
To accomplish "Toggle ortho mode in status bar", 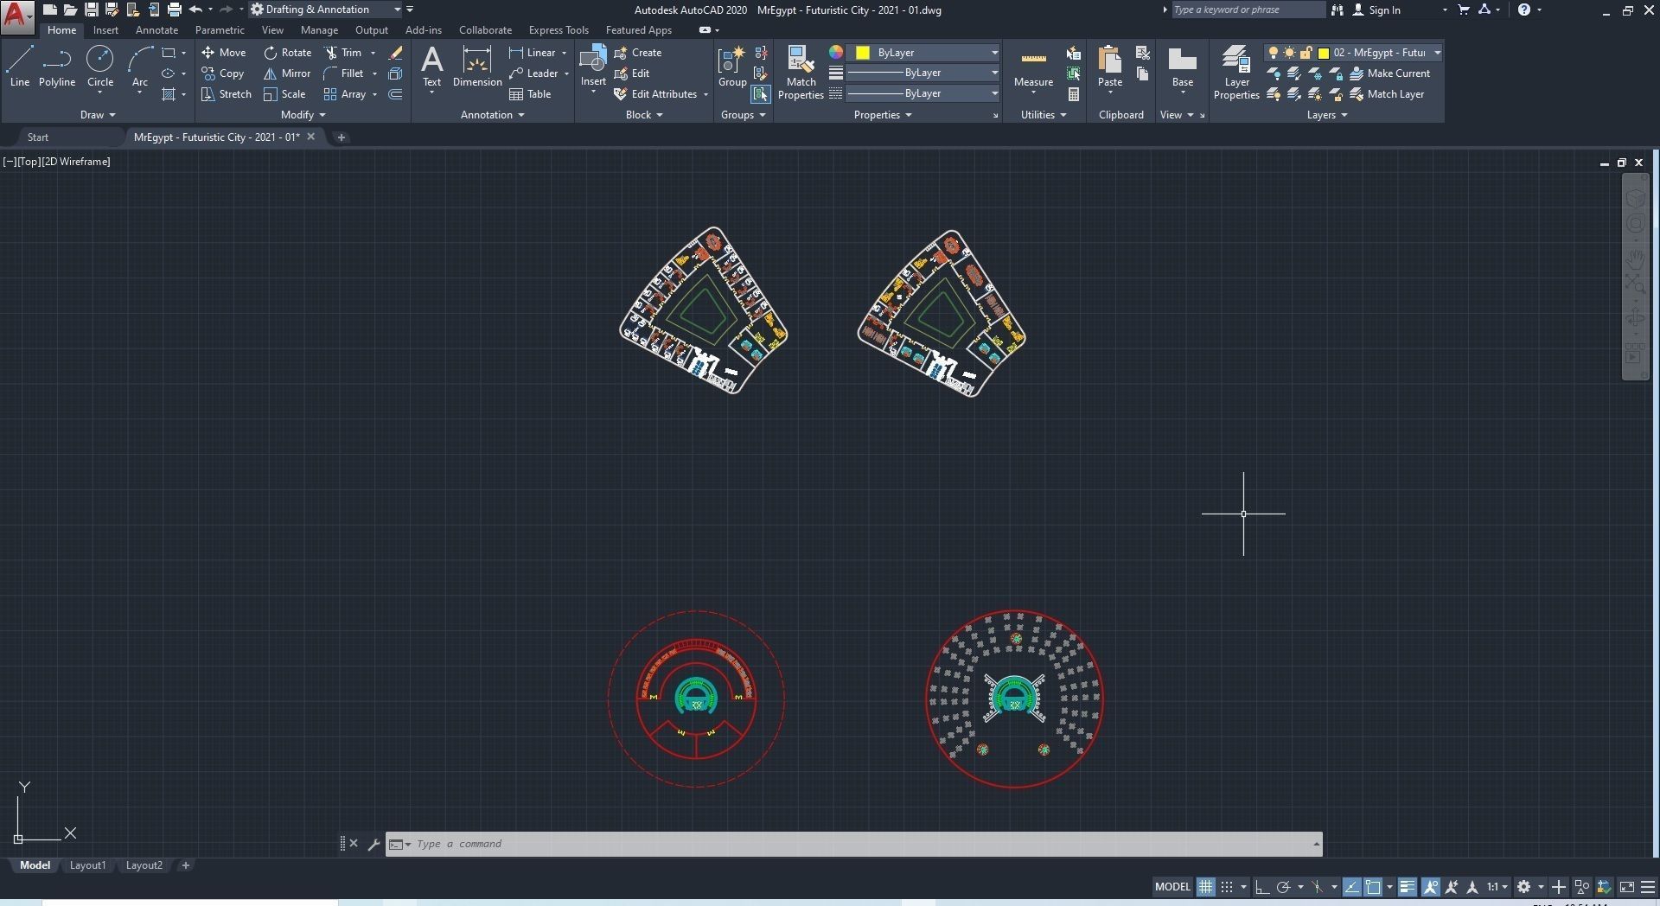I will click(1262, 887).
